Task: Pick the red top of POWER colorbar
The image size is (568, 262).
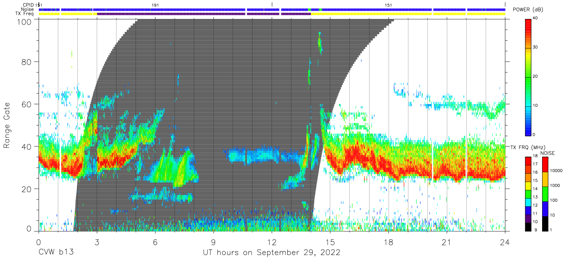Action: (x=528, y=22)
